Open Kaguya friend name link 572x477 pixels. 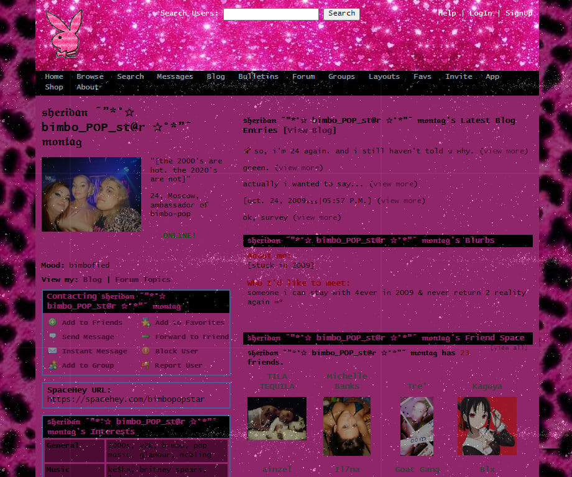coord(487,386)
